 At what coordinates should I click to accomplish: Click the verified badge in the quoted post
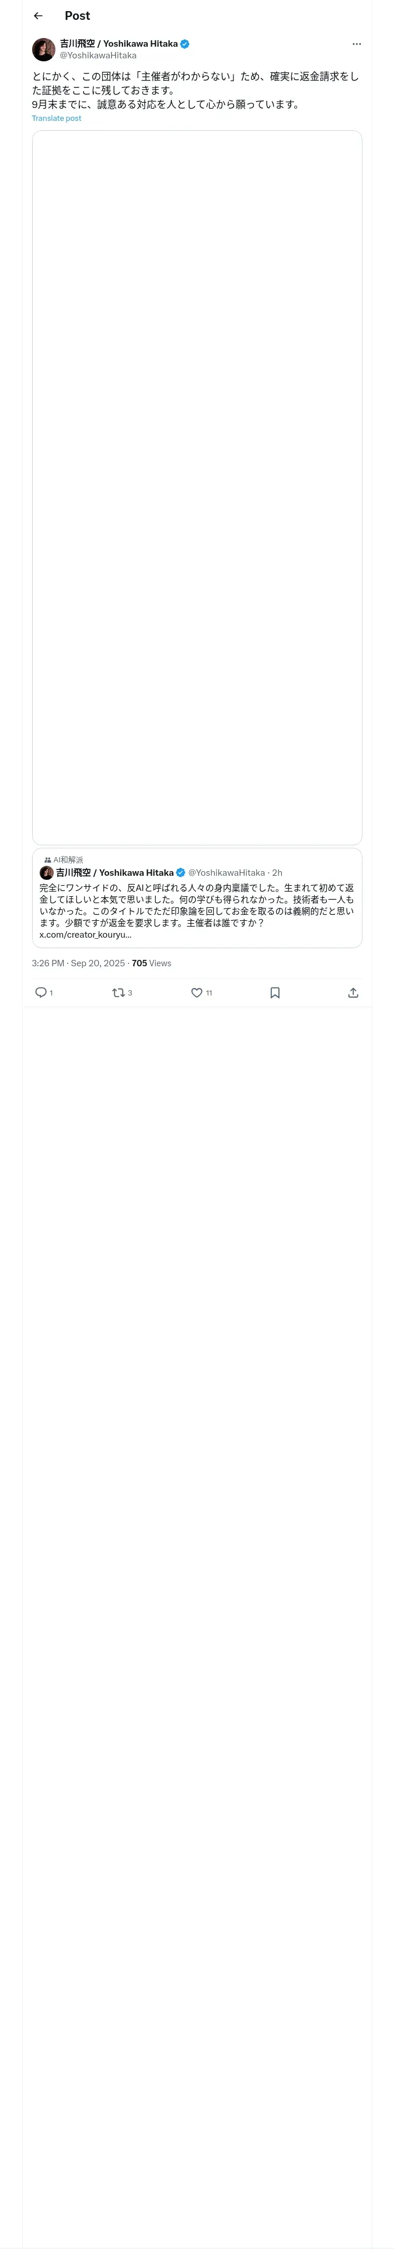(181, 872)
